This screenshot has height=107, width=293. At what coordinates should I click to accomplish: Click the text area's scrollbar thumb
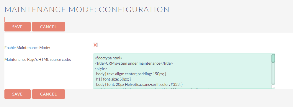pyautogui.click(x=273, y=58)
